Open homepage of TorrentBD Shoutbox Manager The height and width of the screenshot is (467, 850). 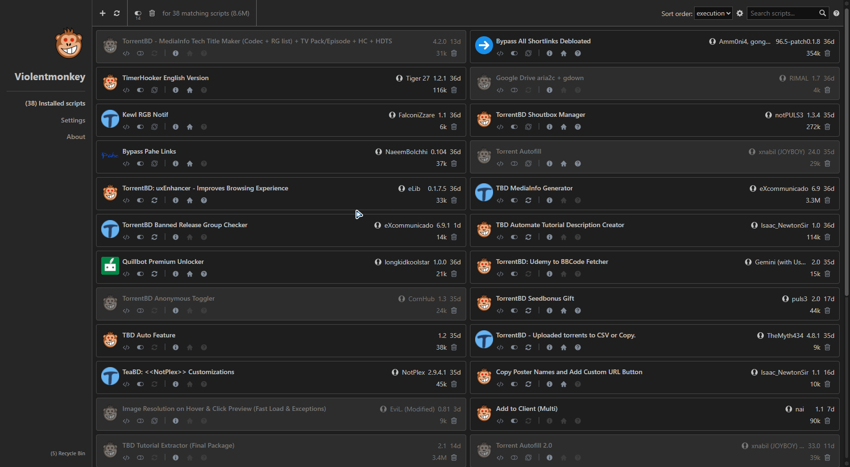pos(564,127)
